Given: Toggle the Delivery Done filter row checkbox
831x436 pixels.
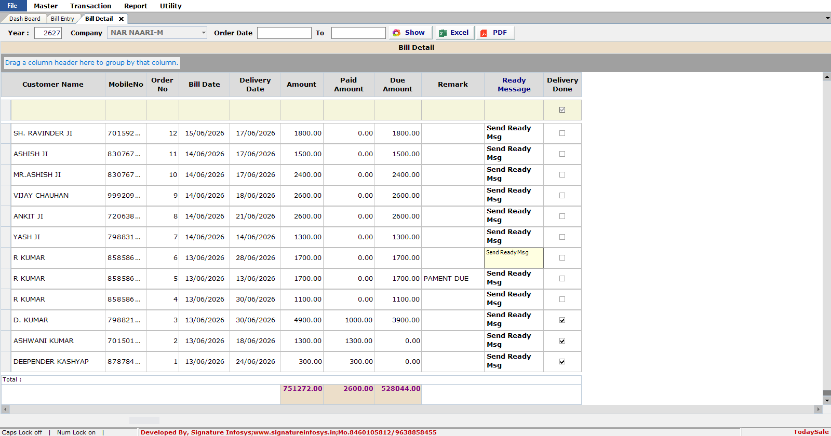Looking at the screenshot, I should (562, 110).
